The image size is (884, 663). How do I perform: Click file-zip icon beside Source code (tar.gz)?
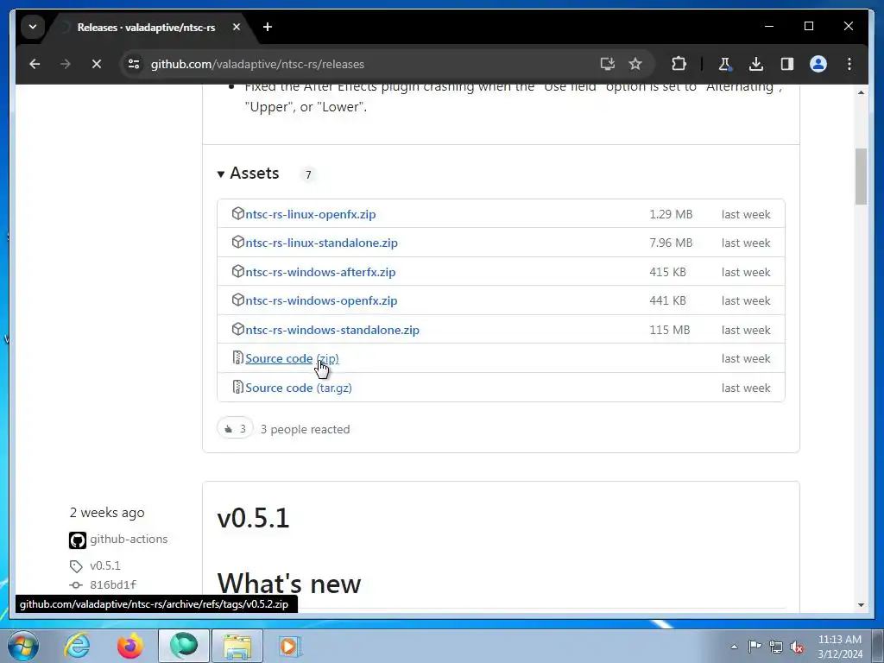point(238,388)
